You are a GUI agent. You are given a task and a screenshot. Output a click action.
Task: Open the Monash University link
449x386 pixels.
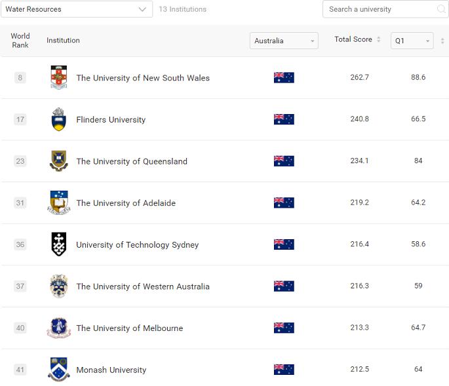tap(111, 370)
